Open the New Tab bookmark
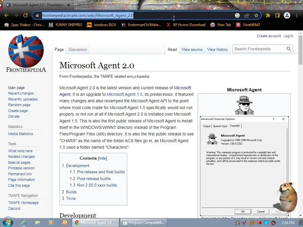 pos(221,25)
